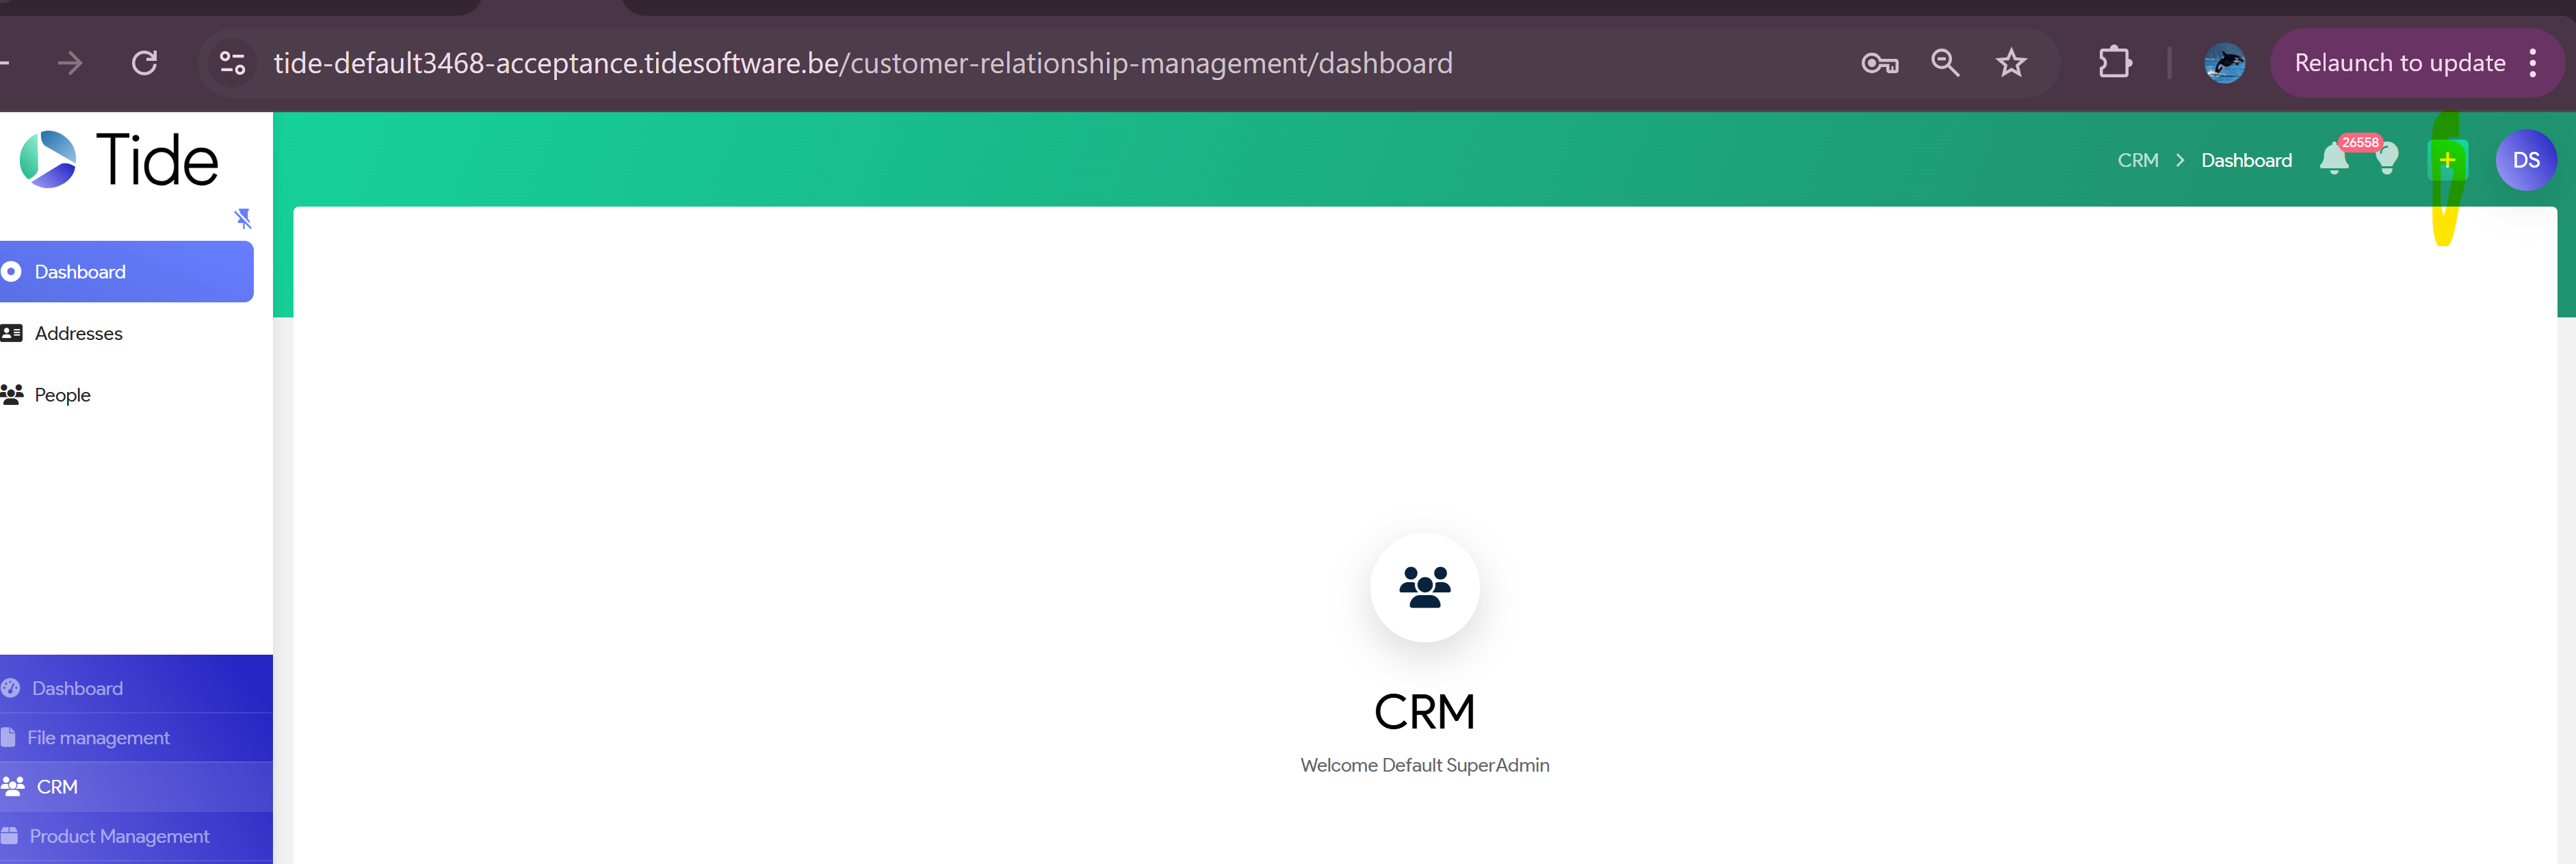The width and height of the screenshot is (2576, 864).
Task: Toggle the sidebar pin icon
Action: 243,218
